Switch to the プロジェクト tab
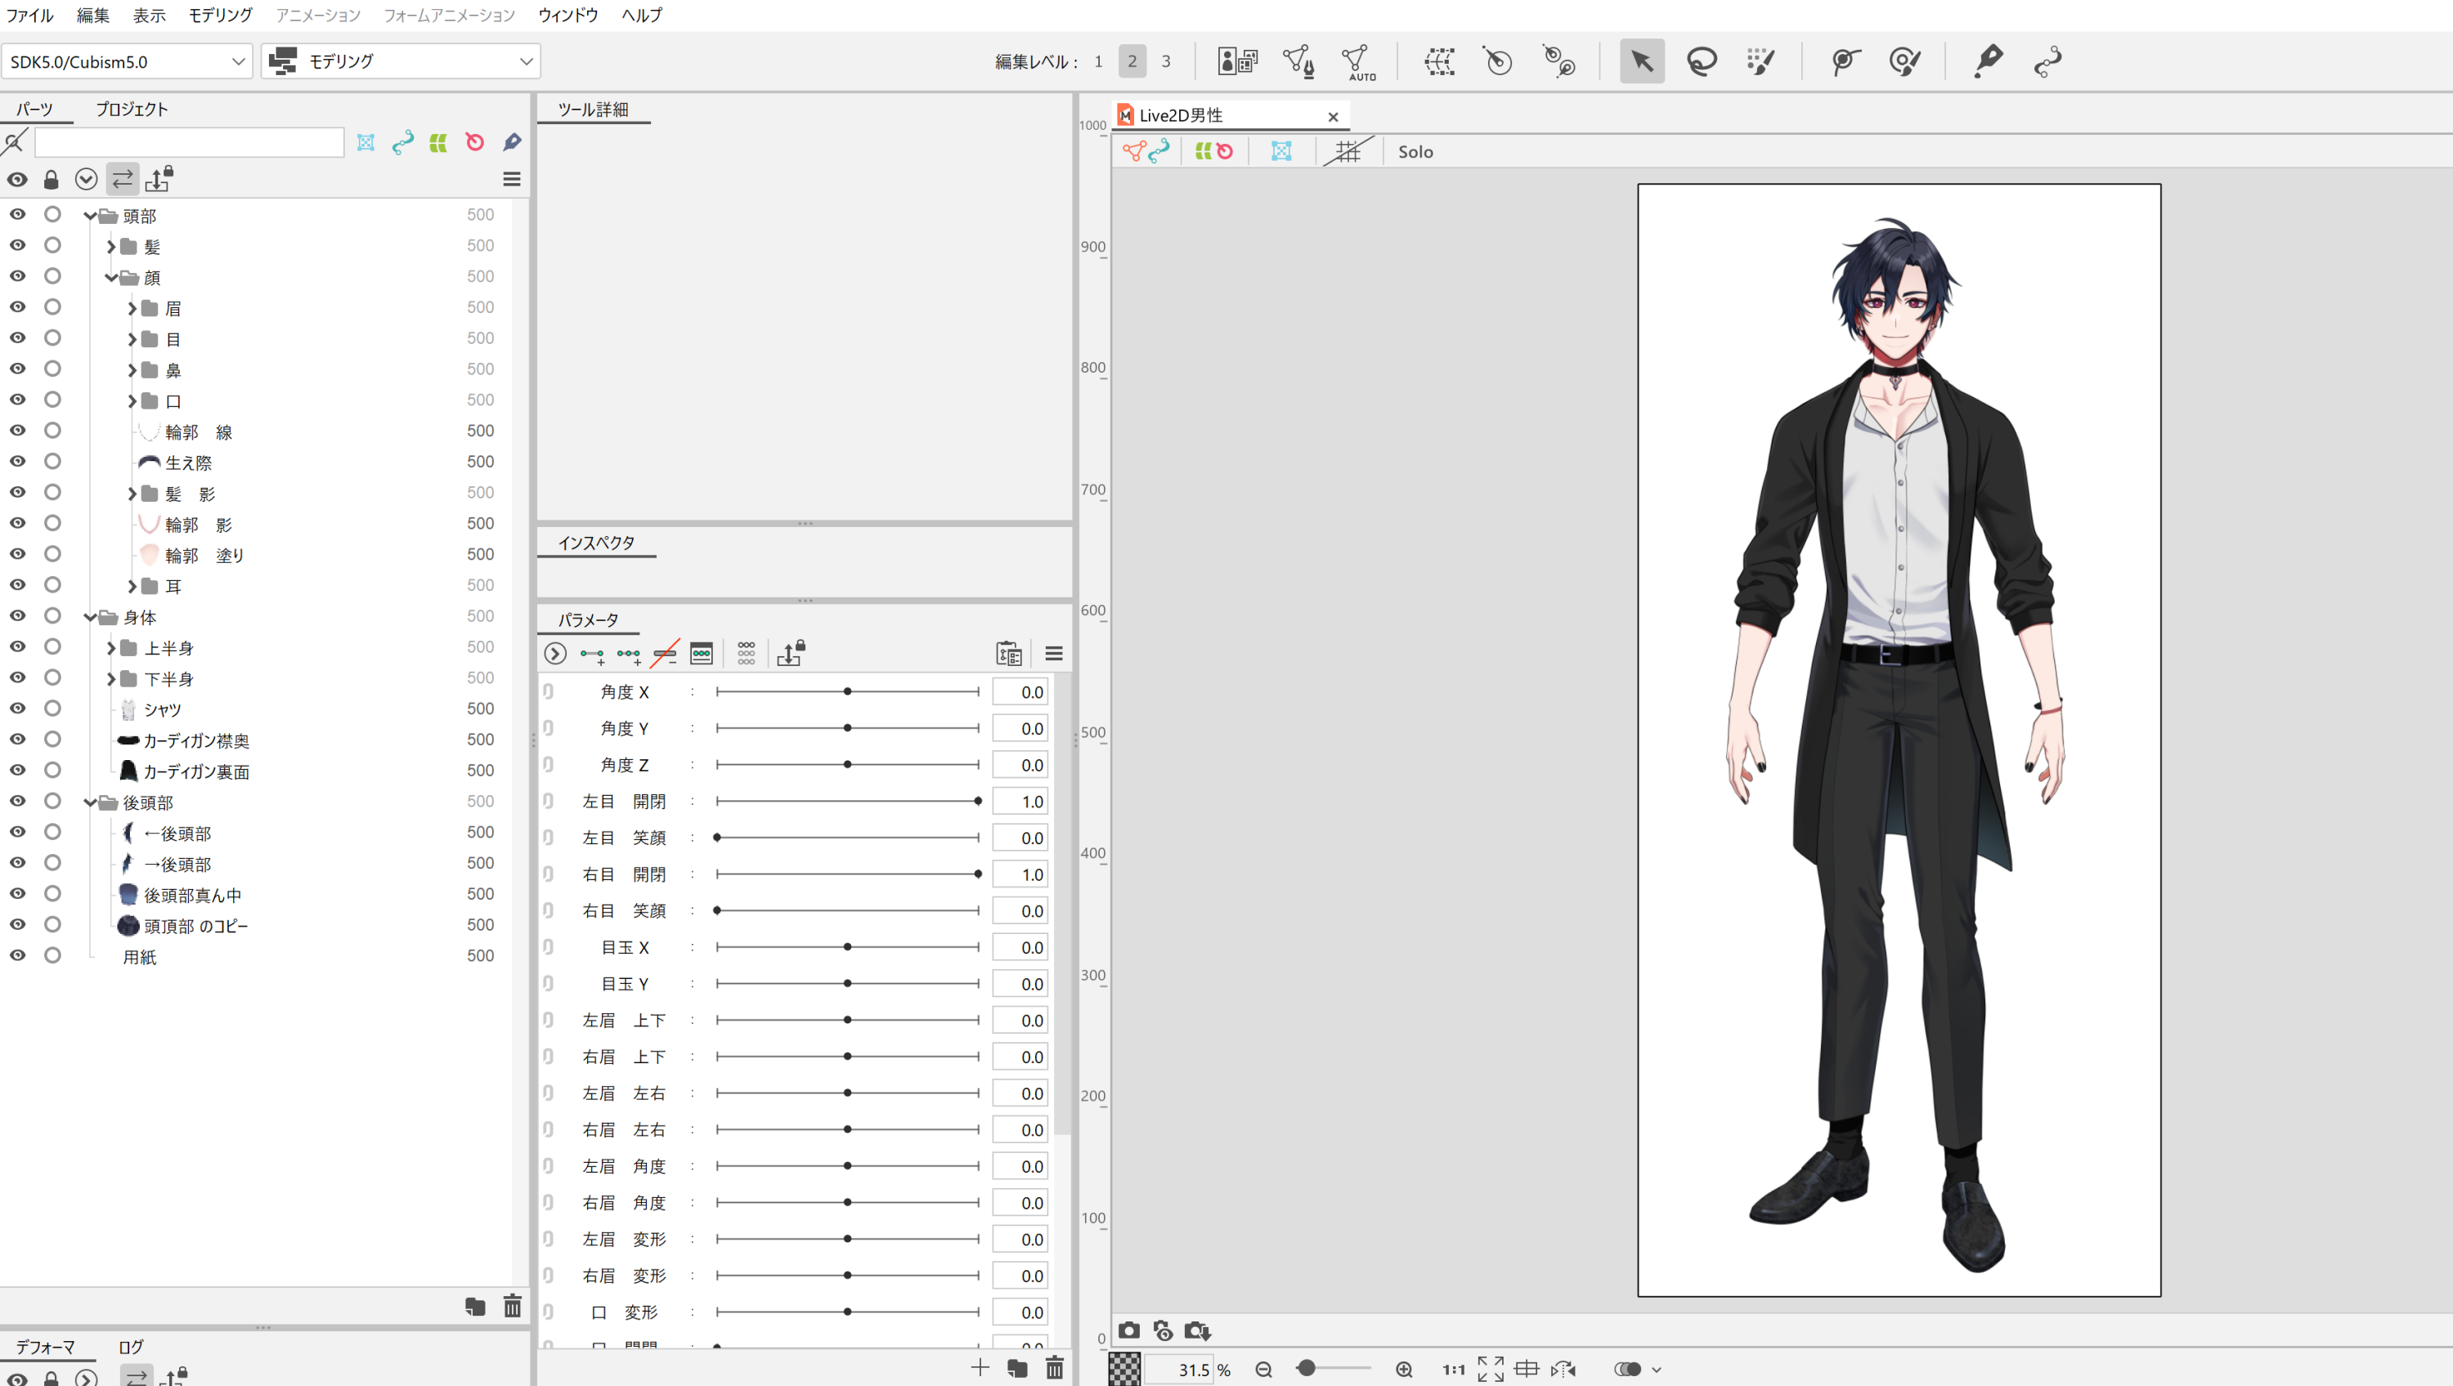This screenshot has height=1386, width=2453. pyautogui.click(x=132, y=109)
